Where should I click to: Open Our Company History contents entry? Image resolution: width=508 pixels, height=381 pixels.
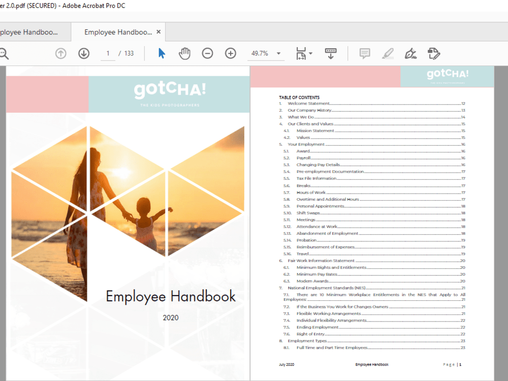click(372, 110)
